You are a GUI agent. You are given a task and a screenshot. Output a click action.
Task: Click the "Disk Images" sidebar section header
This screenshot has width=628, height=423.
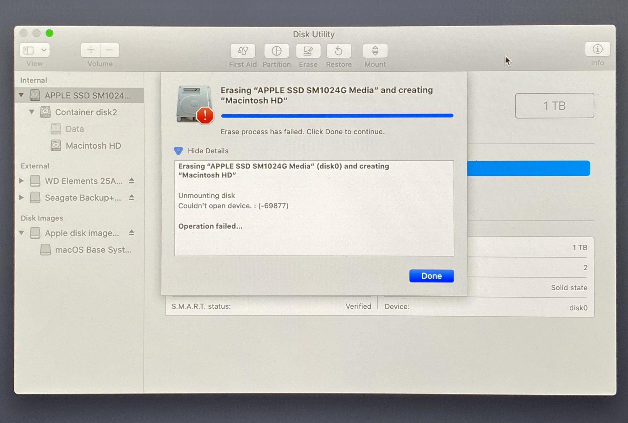(42, 218)
